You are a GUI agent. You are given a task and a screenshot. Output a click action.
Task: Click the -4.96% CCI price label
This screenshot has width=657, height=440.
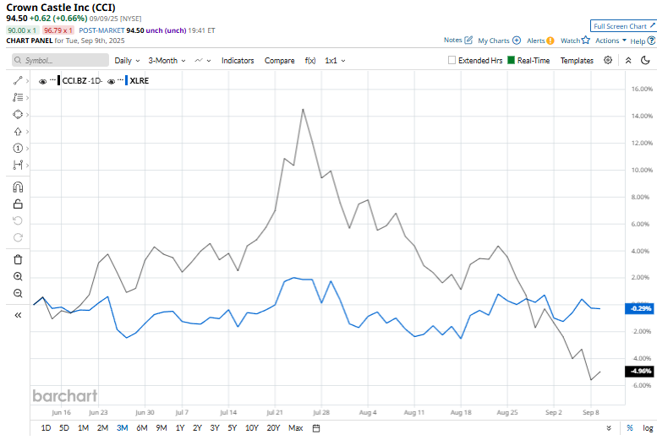pyautogui.click(x=639, y=371)
